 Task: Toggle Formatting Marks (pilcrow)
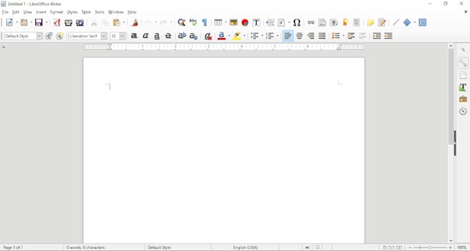tap(205, 23)
